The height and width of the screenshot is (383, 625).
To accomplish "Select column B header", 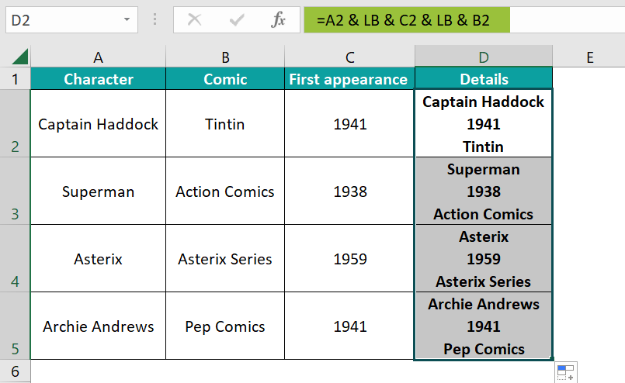I will pos(225,57).
